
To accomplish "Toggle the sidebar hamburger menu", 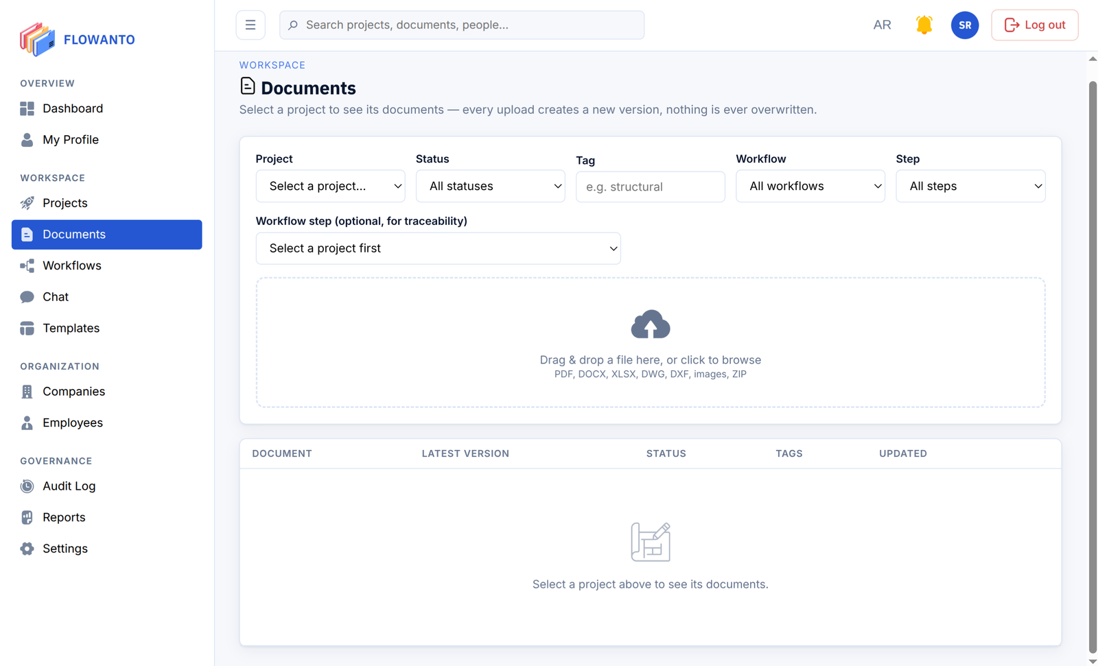I will [250, 25].
